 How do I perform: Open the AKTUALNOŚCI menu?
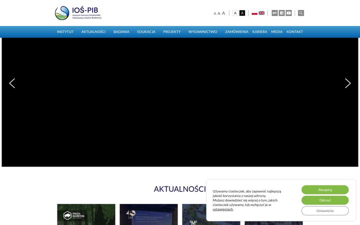click(x=93, y=31)
